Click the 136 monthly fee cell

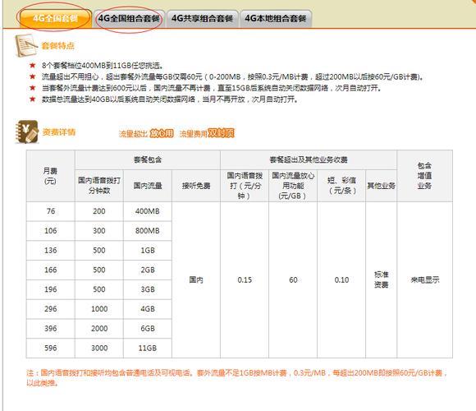[50, 251]
